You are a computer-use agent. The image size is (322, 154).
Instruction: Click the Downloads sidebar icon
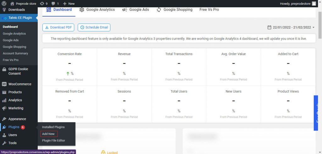tap(4, 10)
